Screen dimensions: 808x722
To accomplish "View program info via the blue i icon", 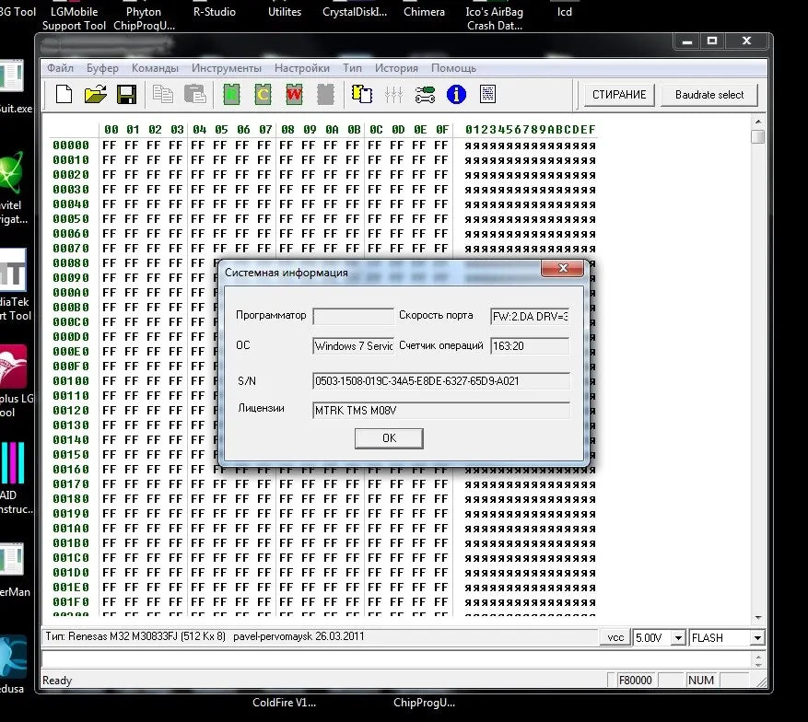I will point(455,94).
